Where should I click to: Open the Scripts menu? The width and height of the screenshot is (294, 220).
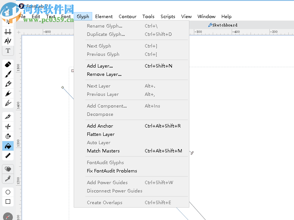tap(168, 17)
